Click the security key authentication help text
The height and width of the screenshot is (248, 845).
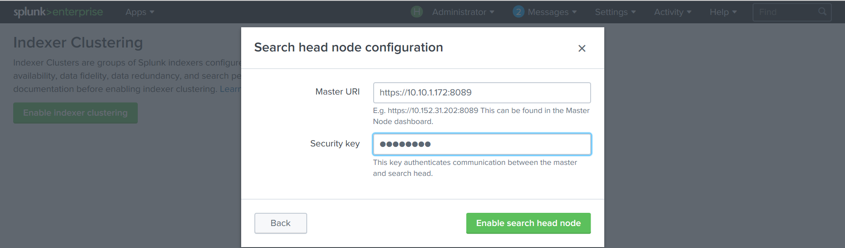(x=475, y=168)
